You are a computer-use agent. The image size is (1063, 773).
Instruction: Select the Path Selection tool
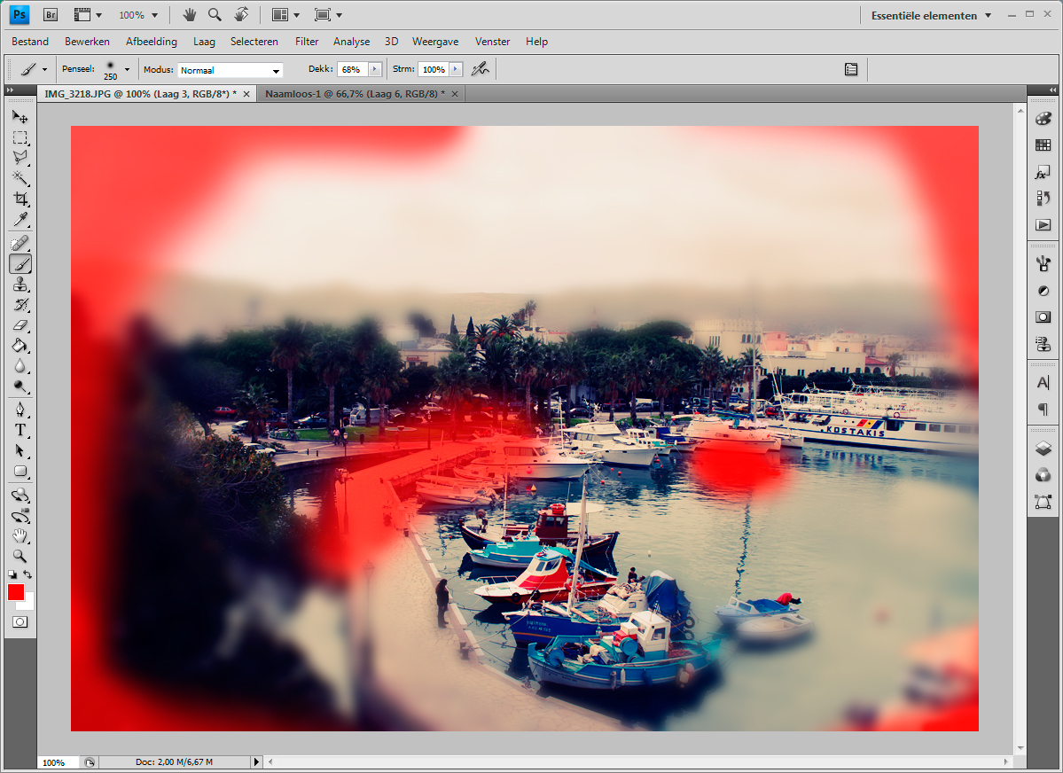point(20,451)
